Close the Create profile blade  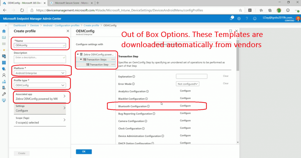pyautogui.click(x=68, y=31)
